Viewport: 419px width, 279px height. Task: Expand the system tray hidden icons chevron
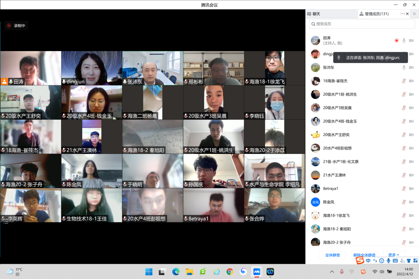[332, 272]
